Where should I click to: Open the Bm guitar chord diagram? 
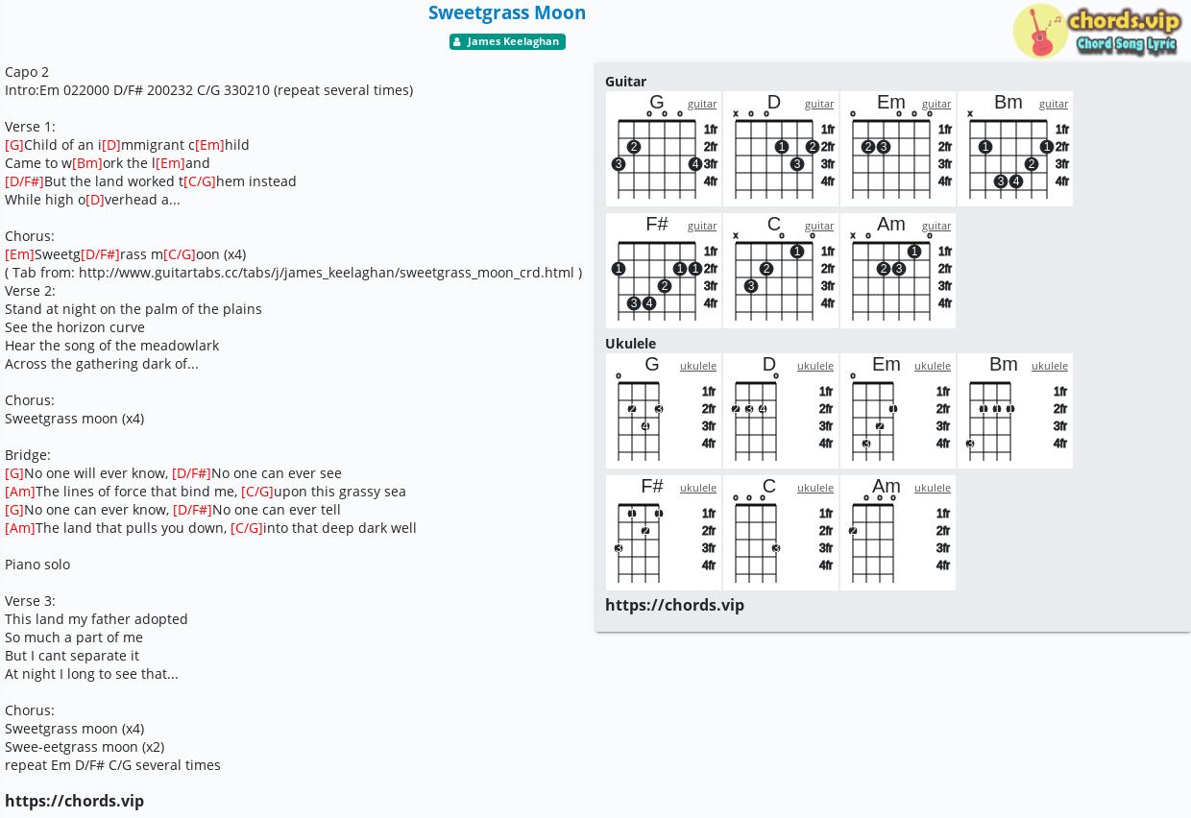(1015, 149)
